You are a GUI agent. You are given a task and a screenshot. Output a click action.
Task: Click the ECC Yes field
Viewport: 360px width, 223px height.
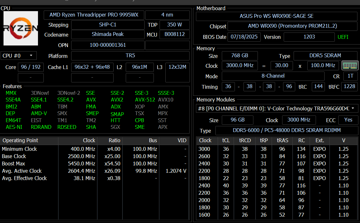(348, 120)
